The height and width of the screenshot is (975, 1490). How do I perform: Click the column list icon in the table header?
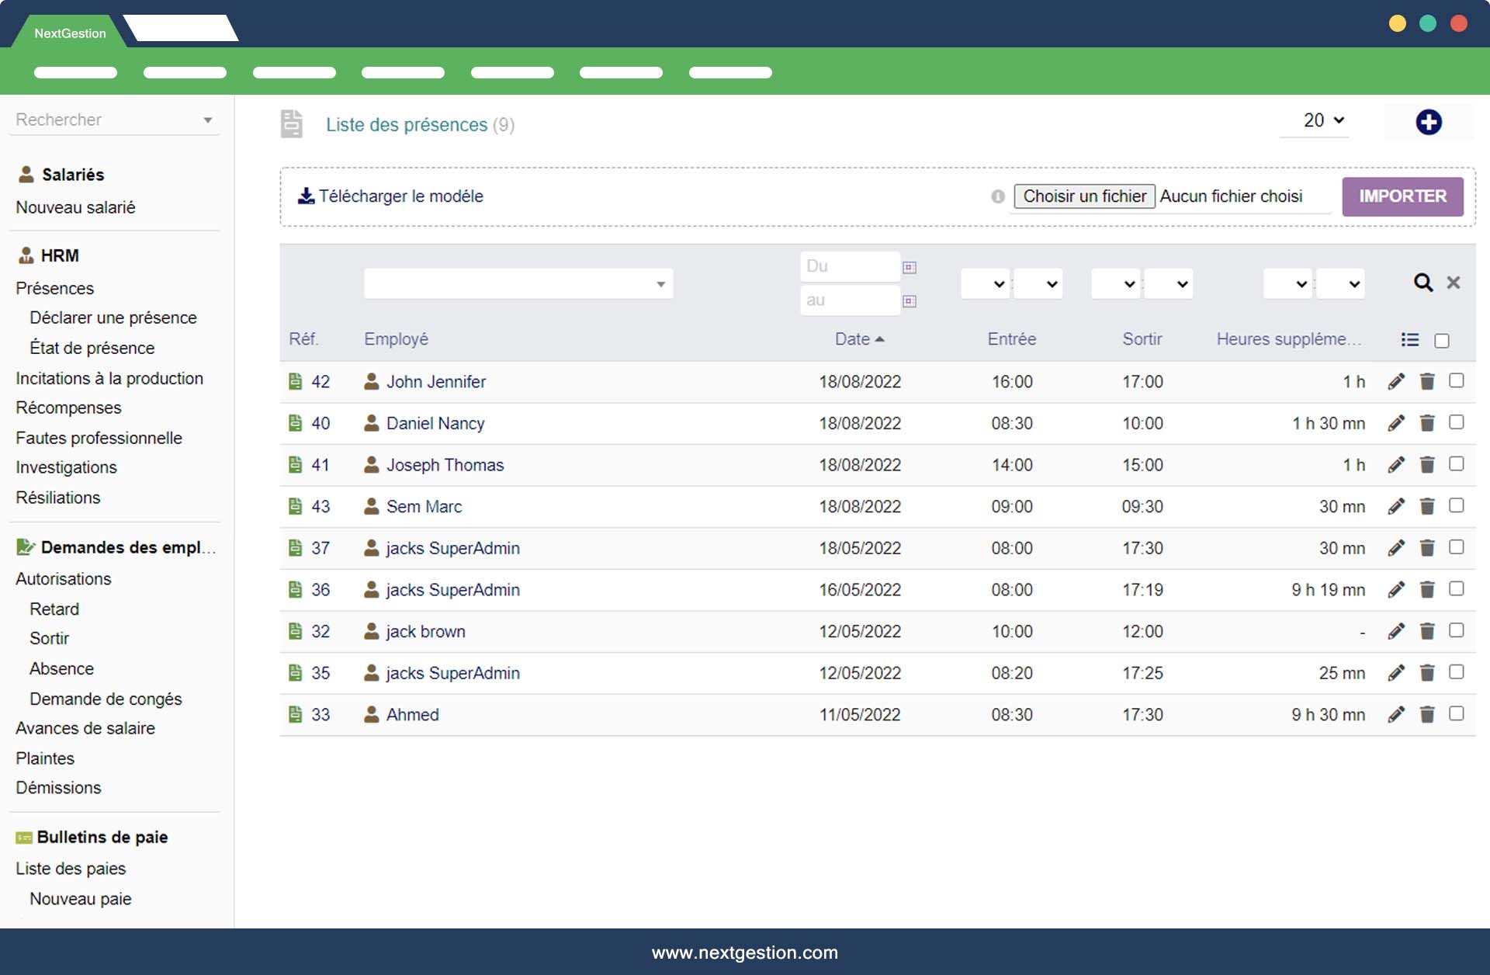[x=1410, y=340]
